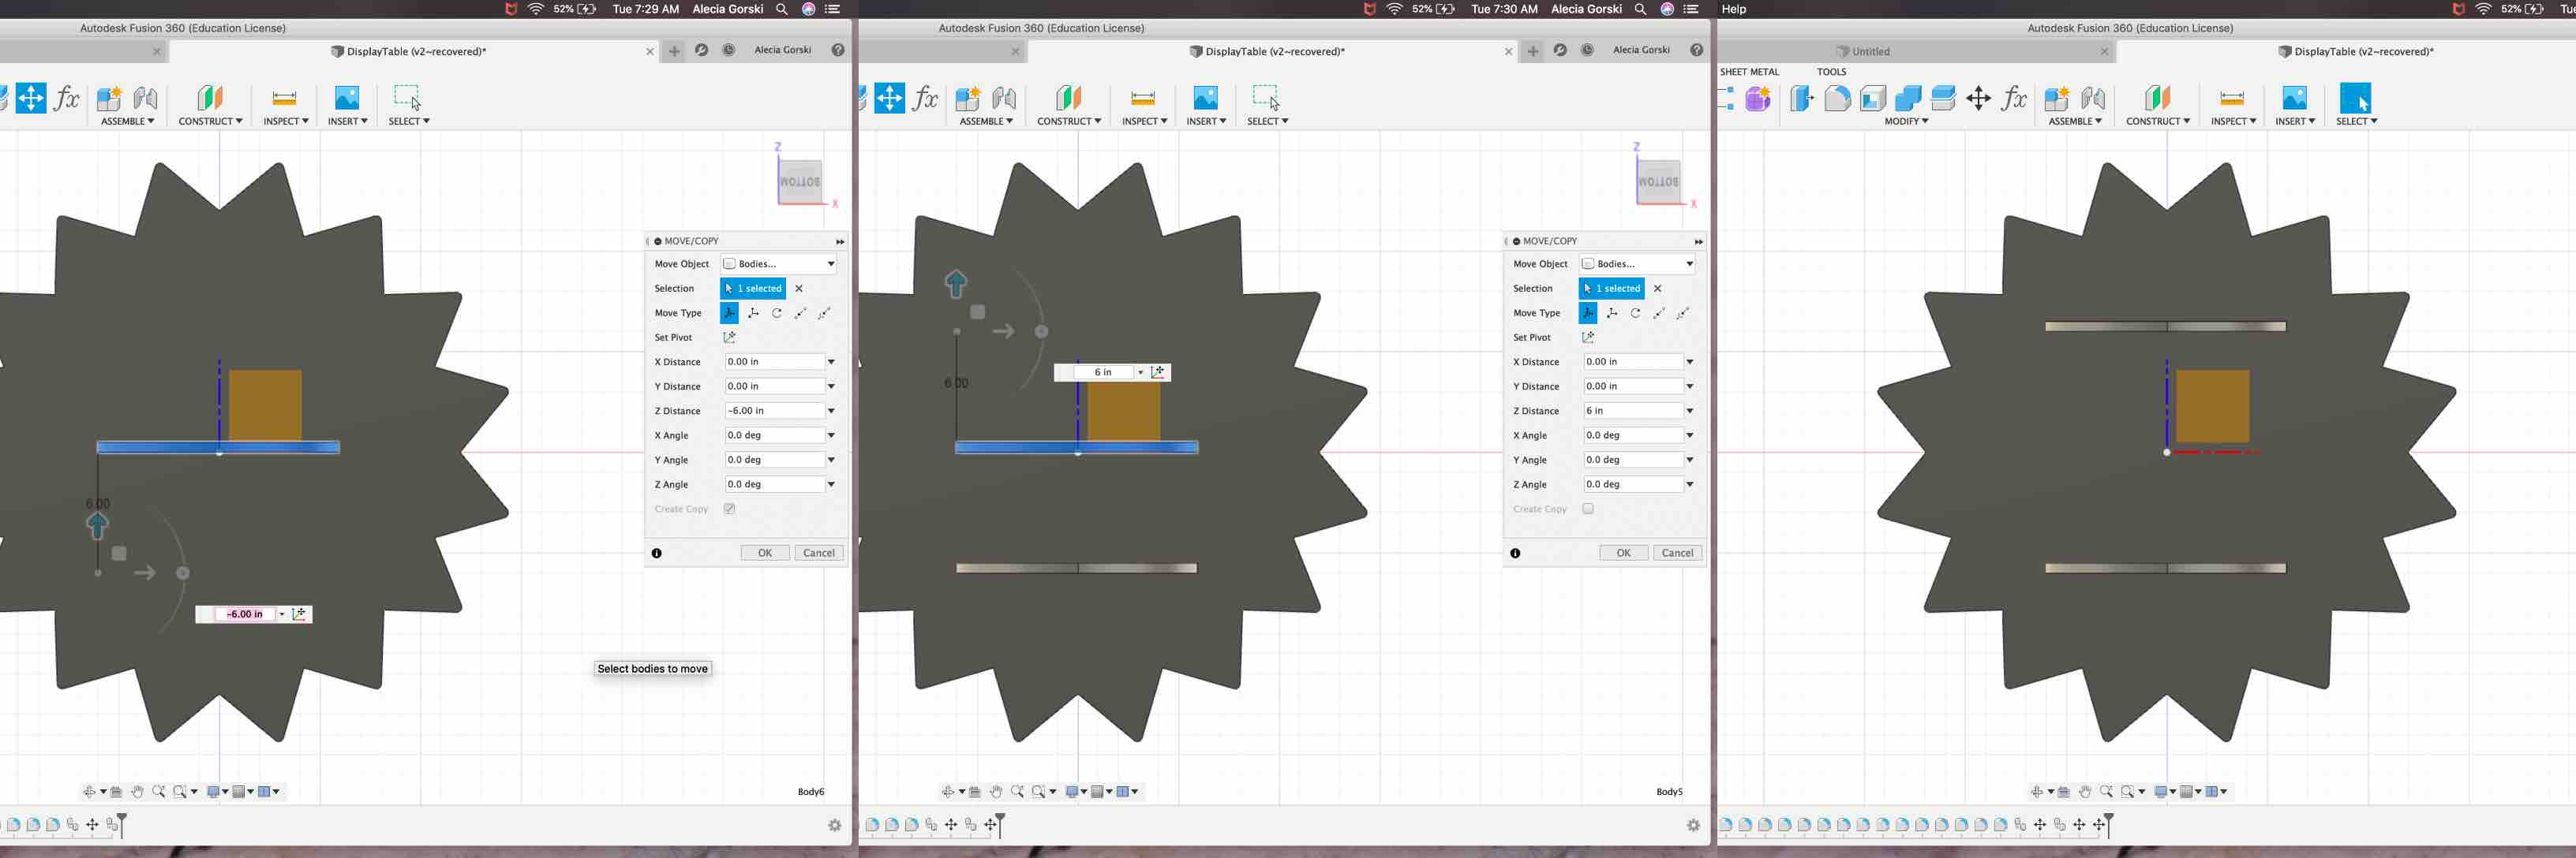Open Change Parameters (fx) in left window
This screenshot has height=858, width=2576.
(67, 98)
